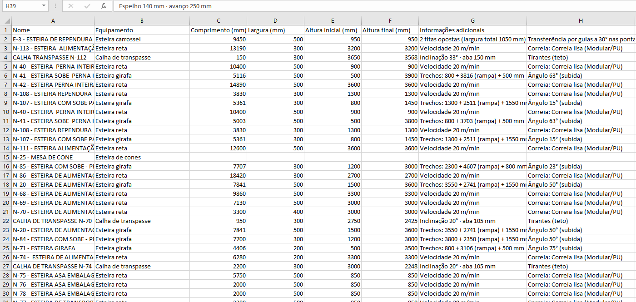The image size is (636, 302).
Task: Click the Esteira de cones cell
Action: click(x=142, y=157)
